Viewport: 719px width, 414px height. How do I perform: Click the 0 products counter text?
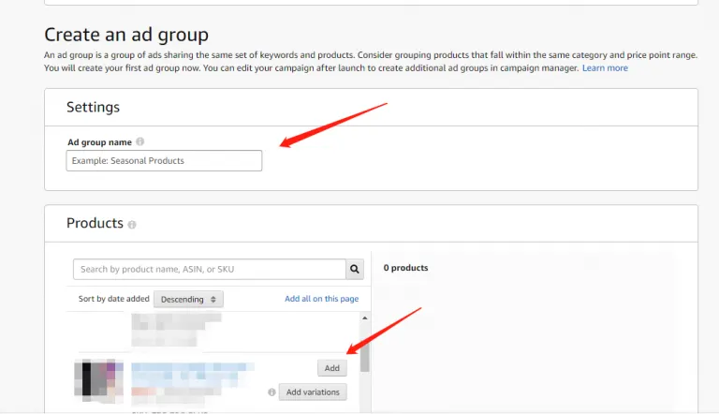[405, 268]
